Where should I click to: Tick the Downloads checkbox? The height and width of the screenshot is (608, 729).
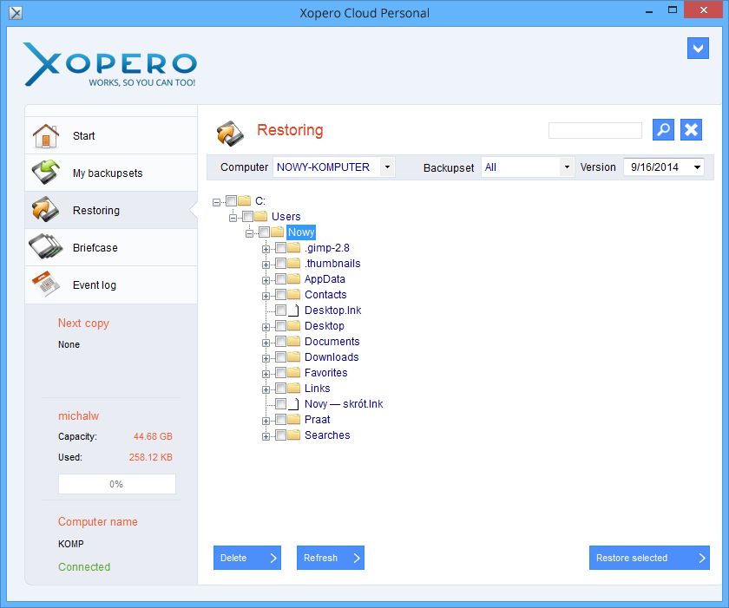(281, 356)
